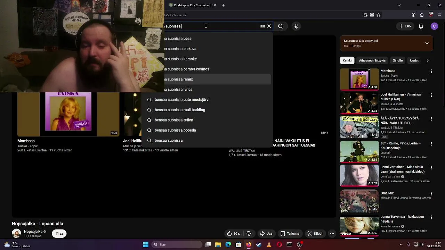Subscribe with the Tilaa button
The height and width of the screenshot is (250, 445).
pyautogui.click(x=59, y=234)
